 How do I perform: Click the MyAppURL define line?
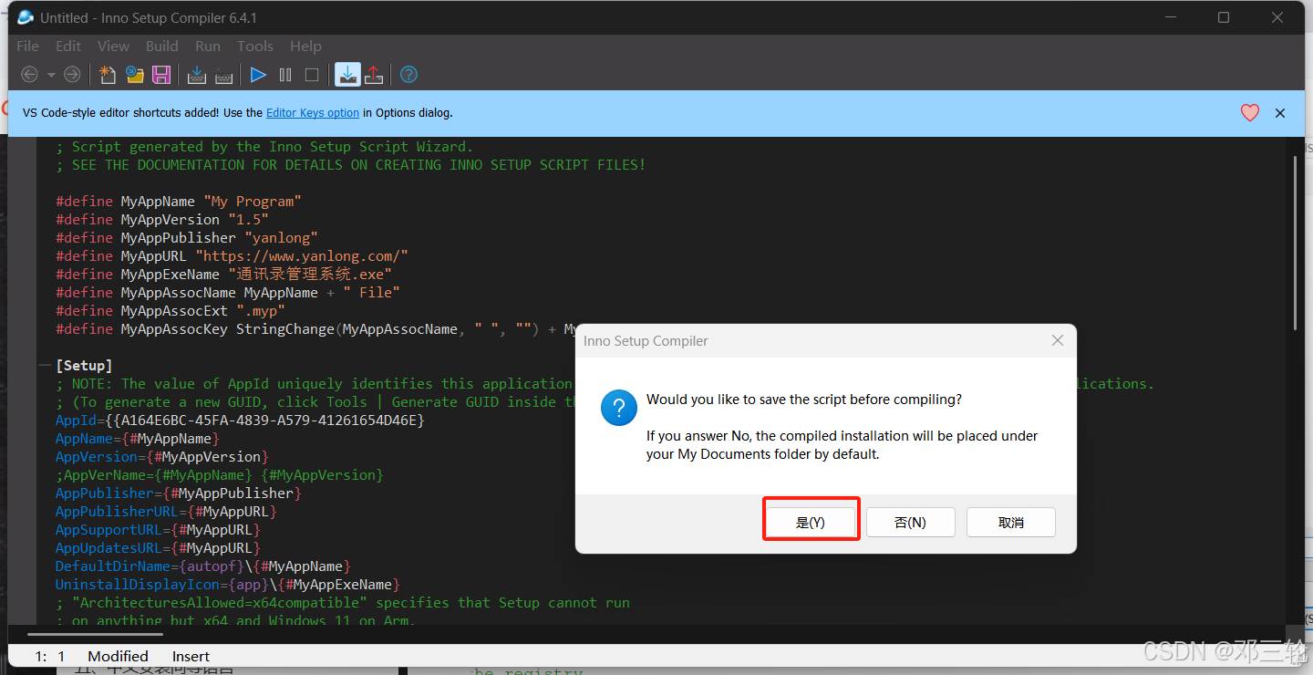point(232,256)
